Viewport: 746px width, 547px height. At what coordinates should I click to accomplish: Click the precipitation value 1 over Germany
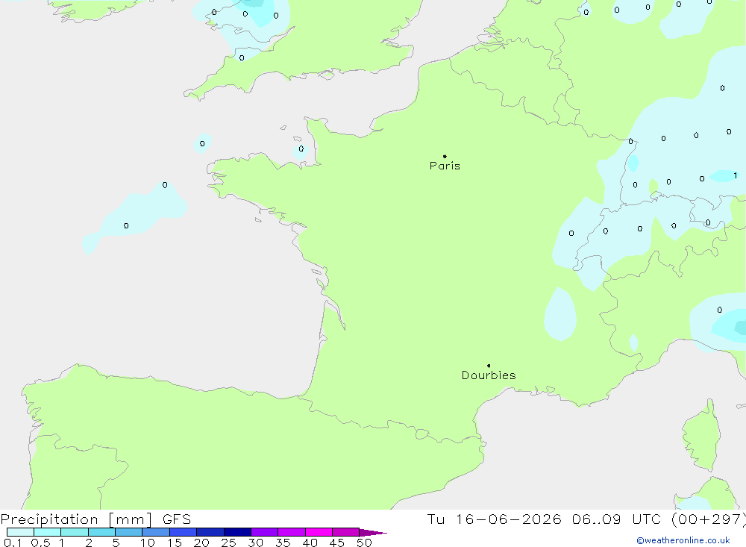click(735, 175)
